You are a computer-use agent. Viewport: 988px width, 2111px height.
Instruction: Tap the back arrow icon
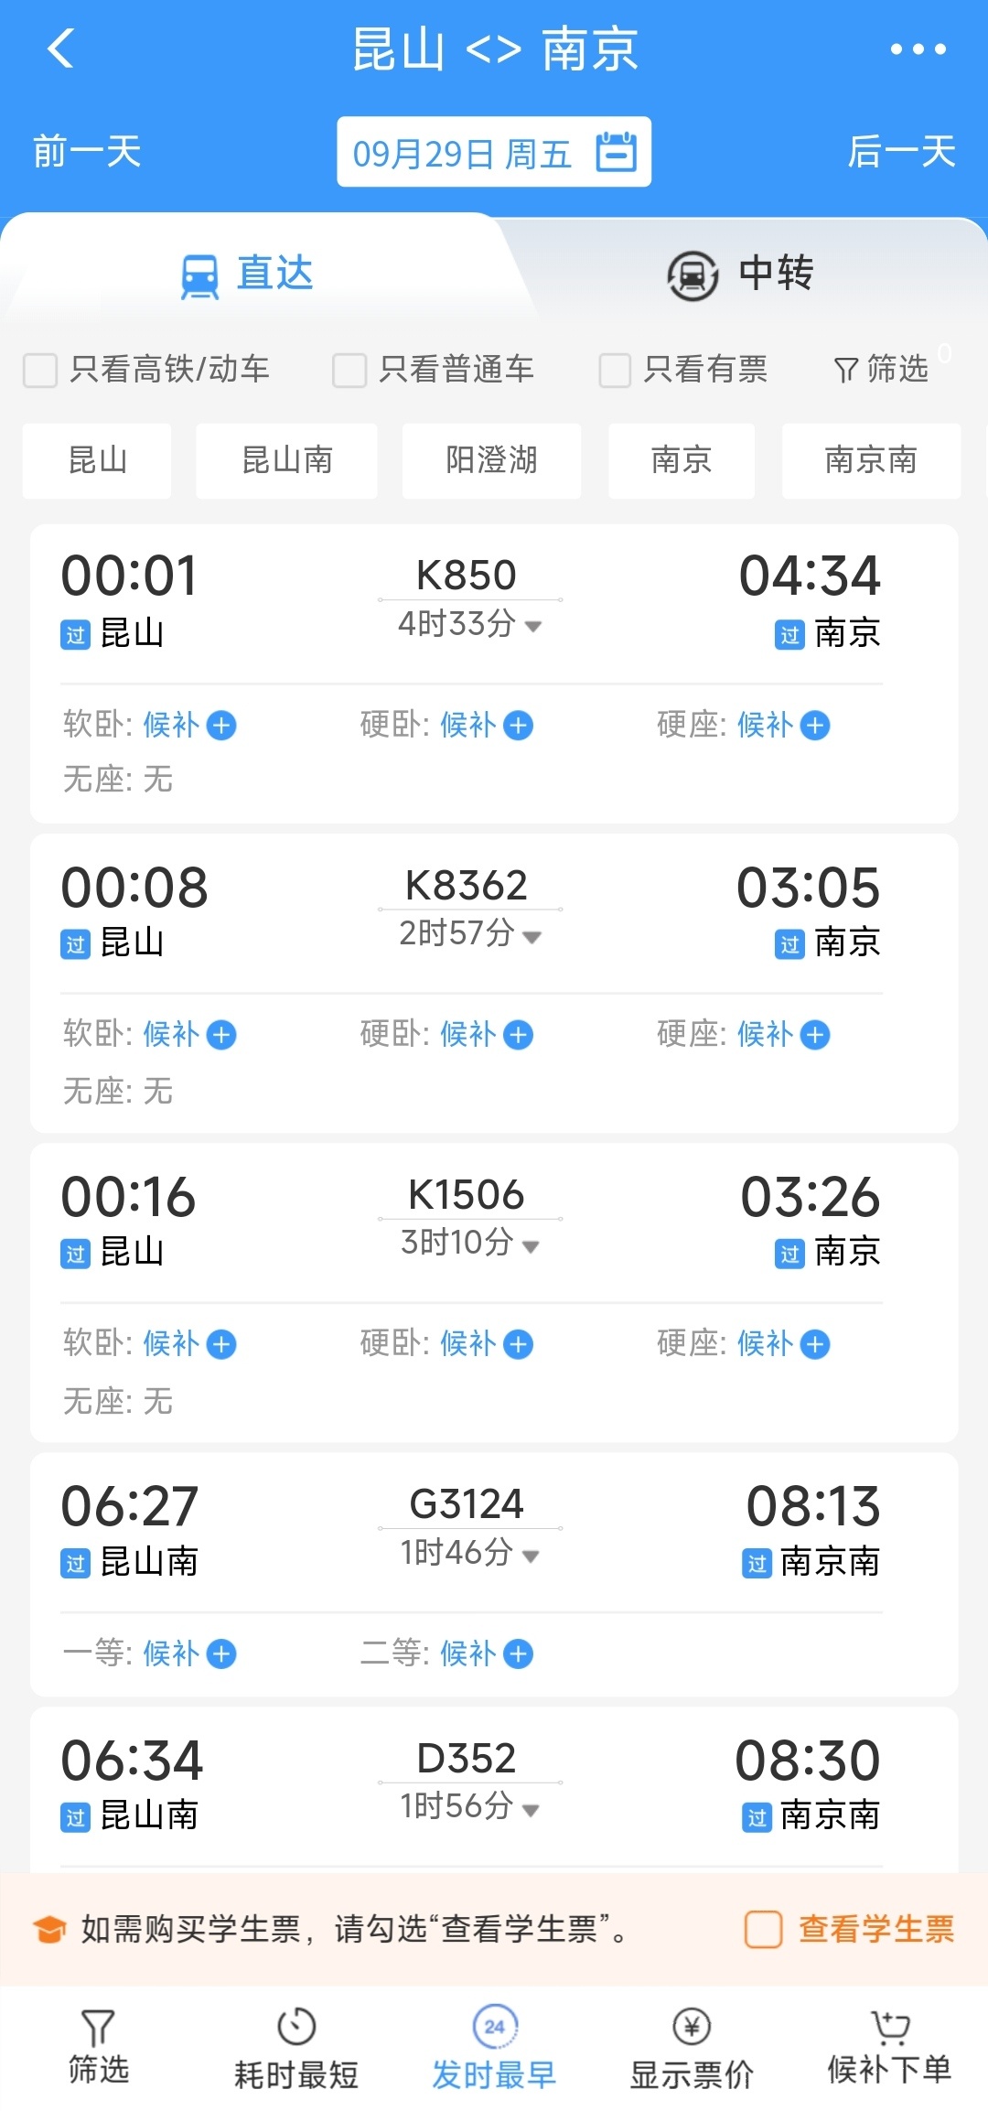60,49
